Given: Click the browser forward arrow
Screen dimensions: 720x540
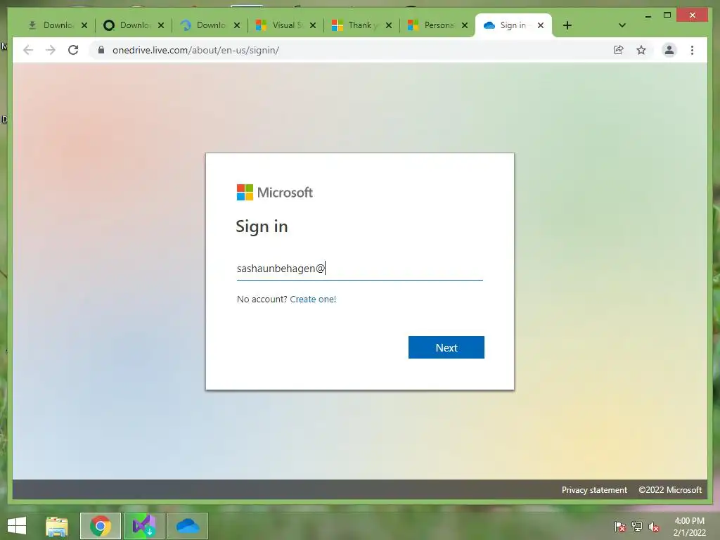Looking at the screenshot, I should click(51, 50).
